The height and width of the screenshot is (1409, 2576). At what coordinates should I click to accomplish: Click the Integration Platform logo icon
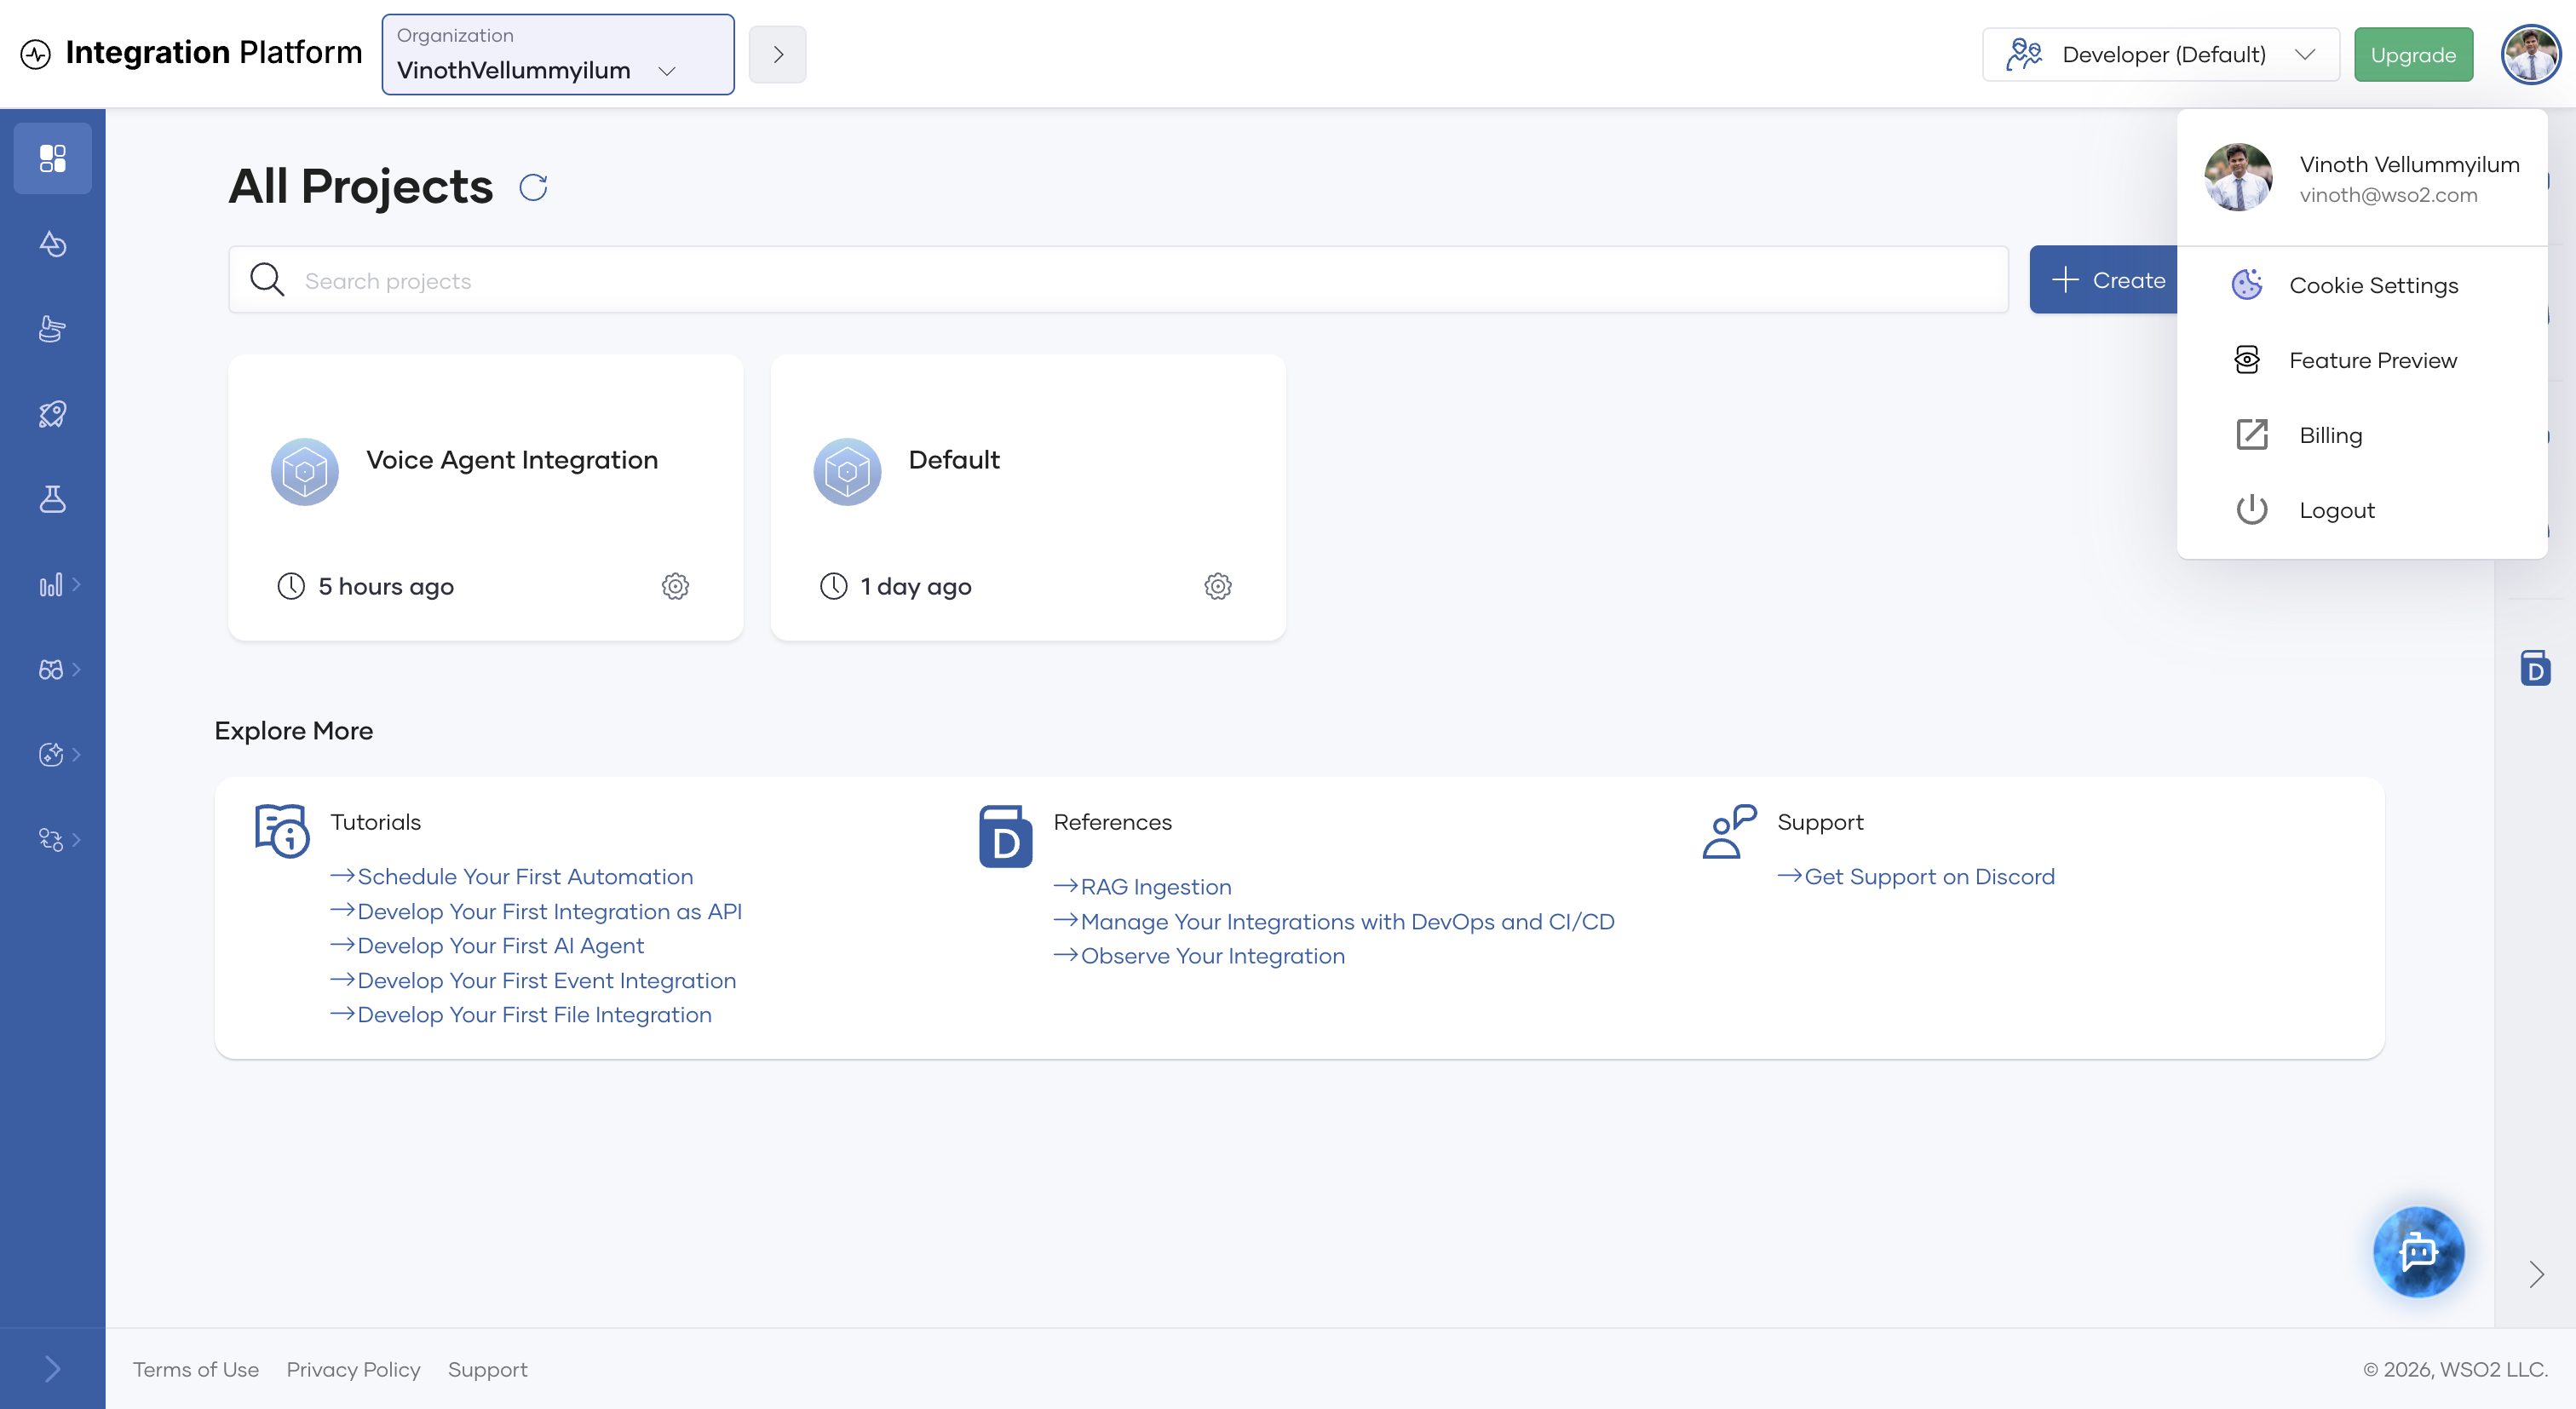[x=36, y=53]
